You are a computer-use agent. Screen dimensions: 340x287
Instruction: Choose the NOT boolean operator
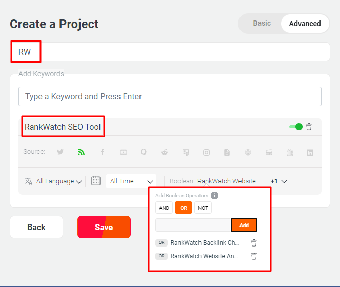203,208
